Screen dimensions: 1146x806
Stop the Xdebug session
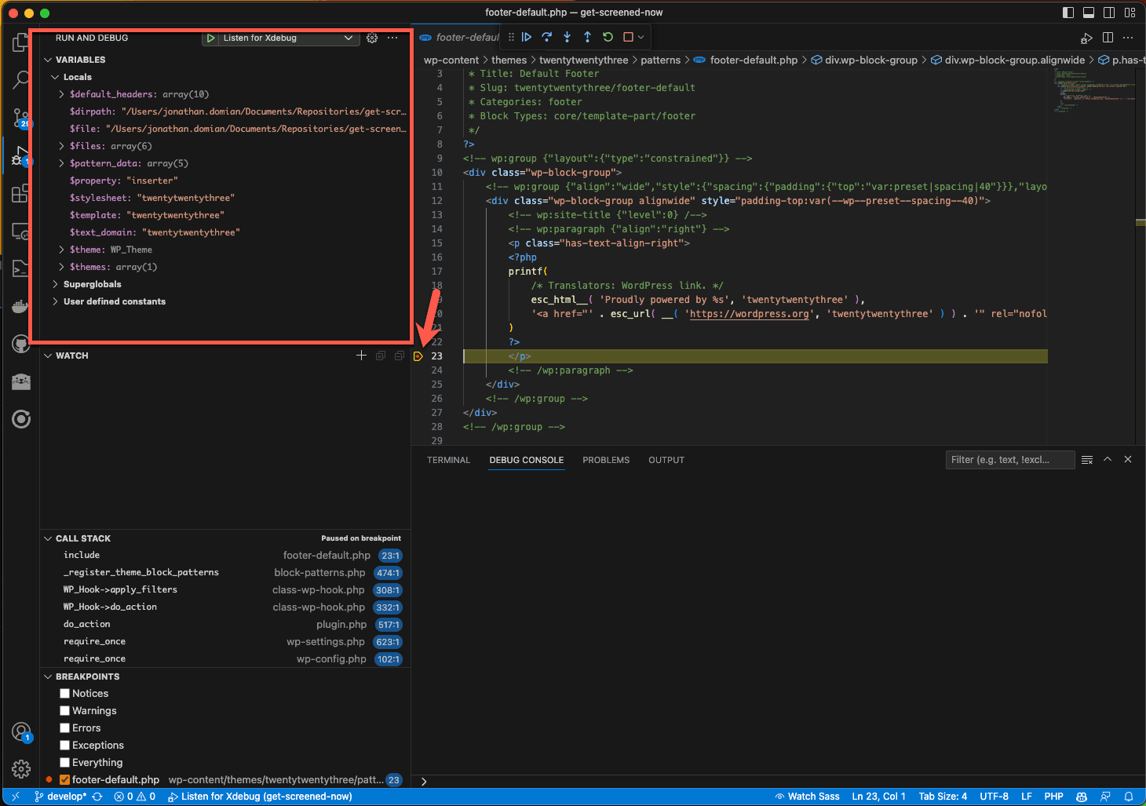[x=627, y=37]
